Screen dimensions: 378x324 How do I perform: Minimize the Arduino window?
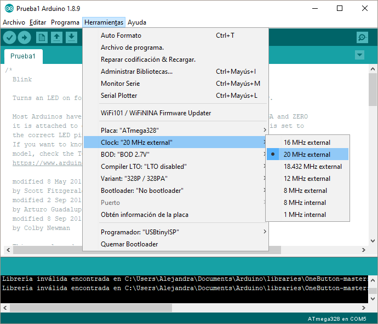pyautogui.click(x=315, y=8)
